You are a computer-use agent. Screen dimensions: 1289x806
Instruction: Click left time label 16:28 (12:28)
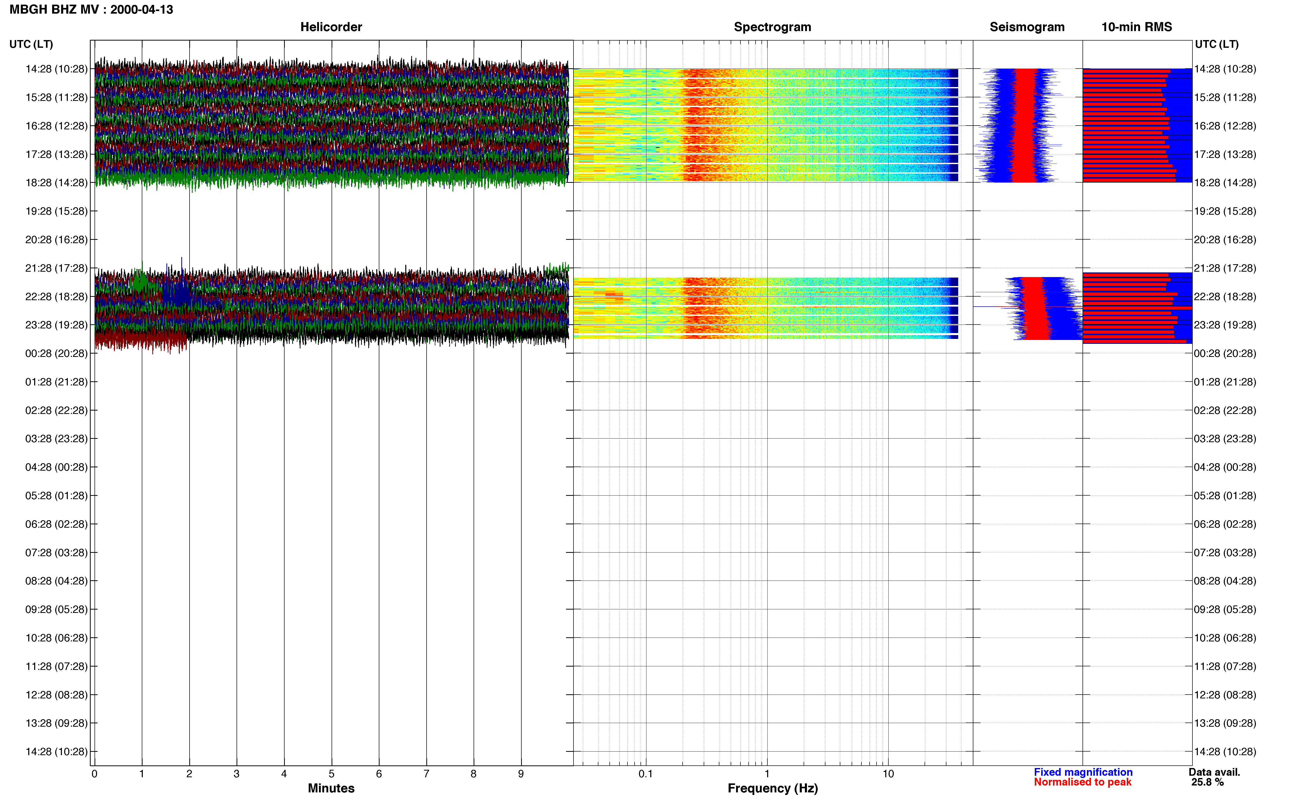[x=57, y=126]
